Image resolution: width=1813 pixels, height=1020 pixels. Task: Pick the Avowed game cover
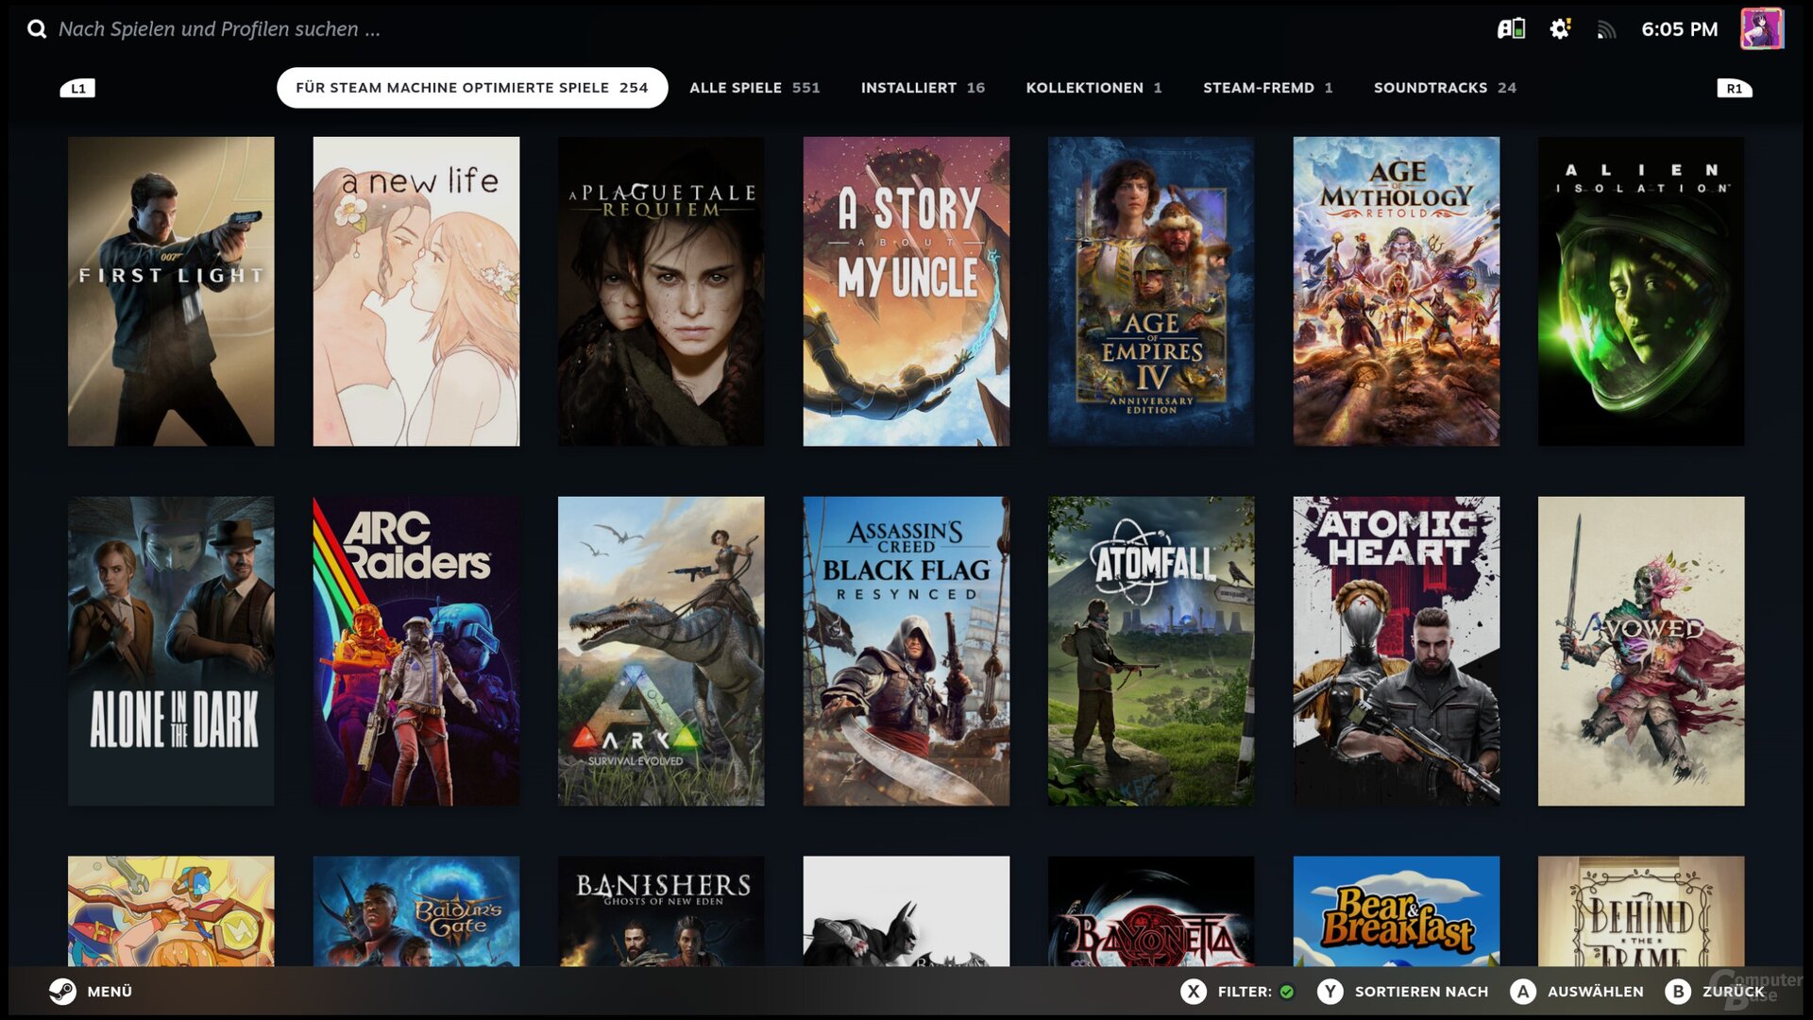click(x=1641, y=651)
